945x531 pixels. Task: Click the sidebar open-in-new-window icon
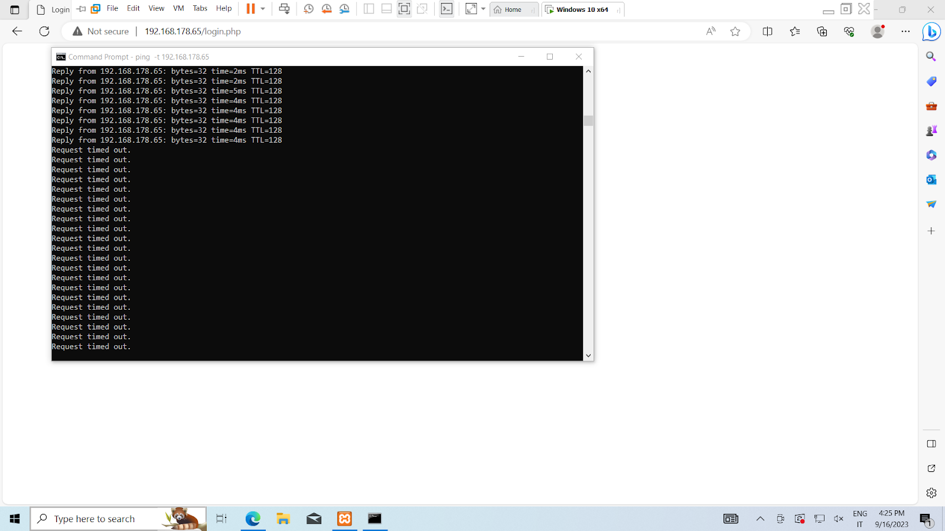931,468
